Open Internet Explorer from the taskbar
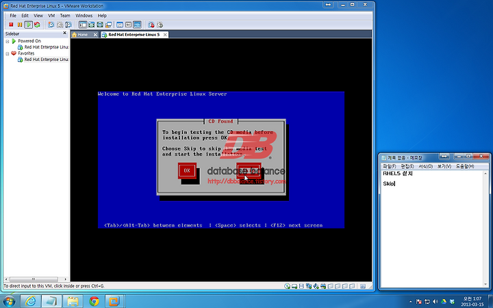The width and height of the screenshot is (493, 308). [x=31, y=301]
